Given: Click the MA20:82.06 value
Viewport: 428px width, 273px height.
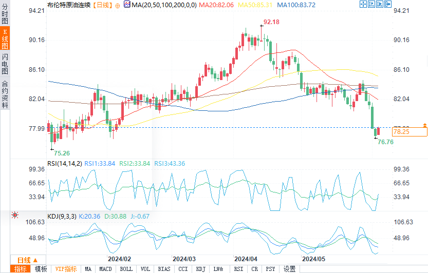Looking at the screenshot, I should (x=216, y=5).
